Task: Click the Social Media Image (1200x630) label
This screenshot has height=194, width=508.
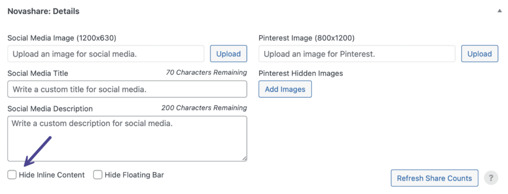Action: (x=62, y=38)
